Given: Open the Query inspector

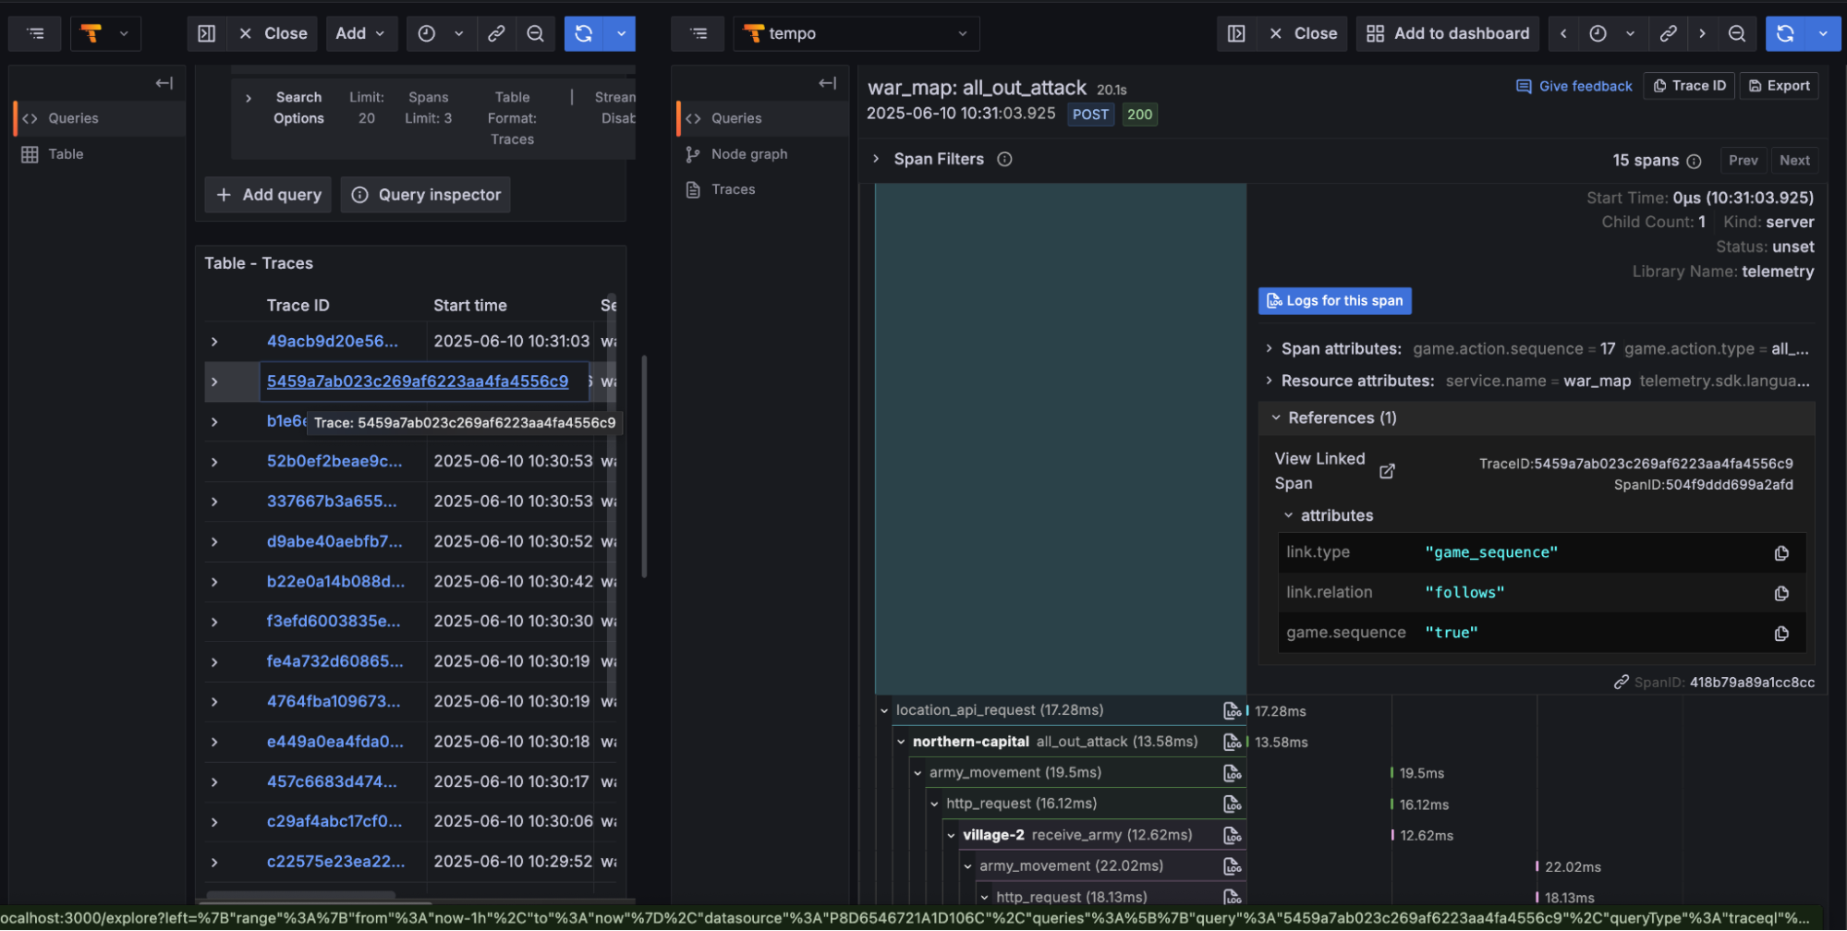Looking at the screenshot, I should pyautogui.click(x=426, y=195).
